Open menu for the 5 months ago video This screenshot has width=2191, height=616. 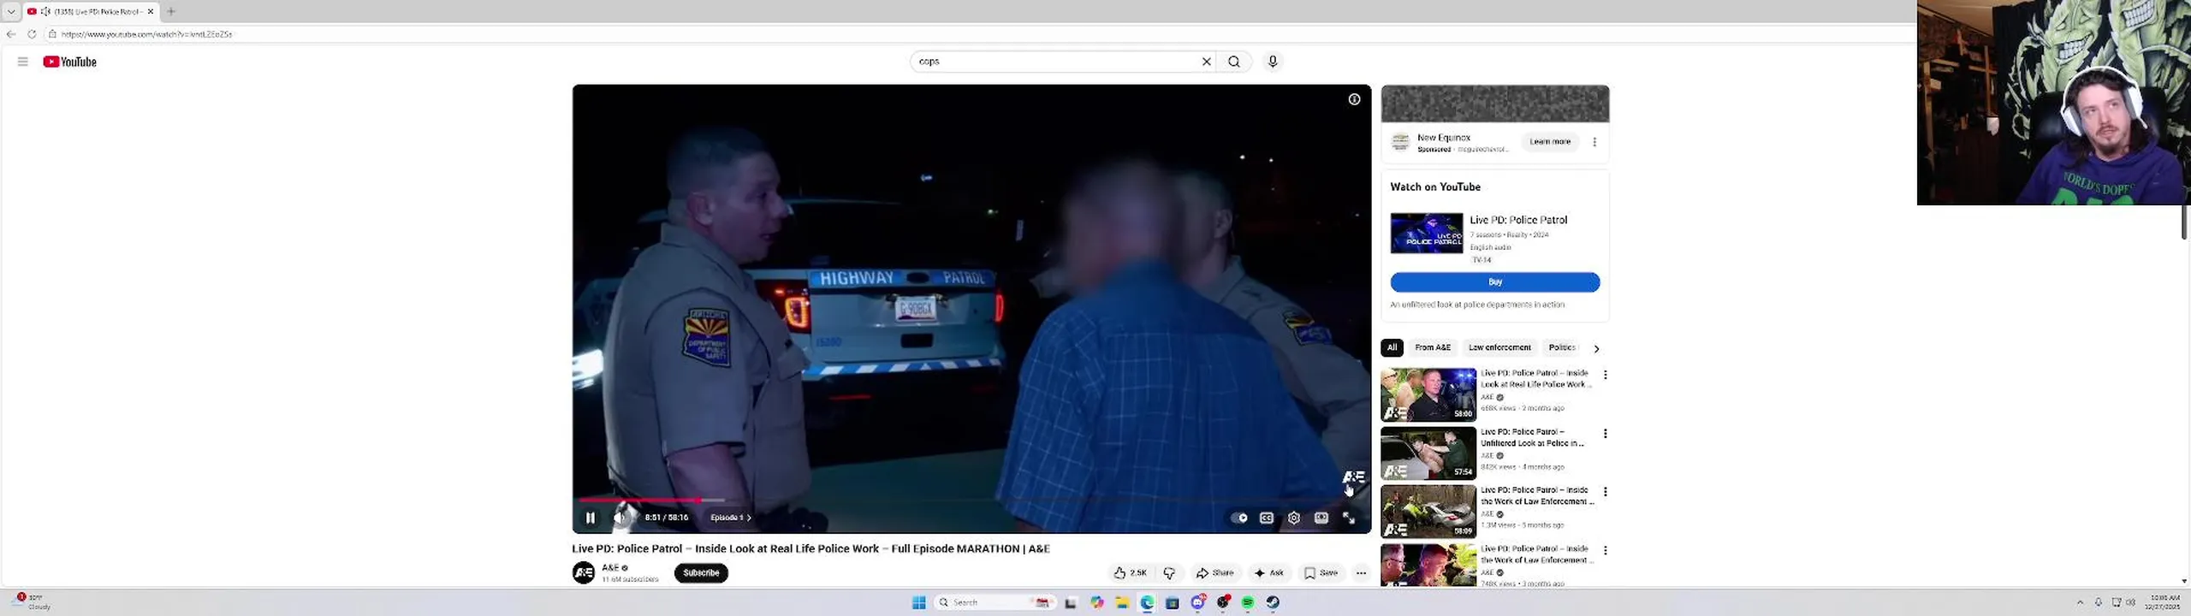coord(1606,492)
